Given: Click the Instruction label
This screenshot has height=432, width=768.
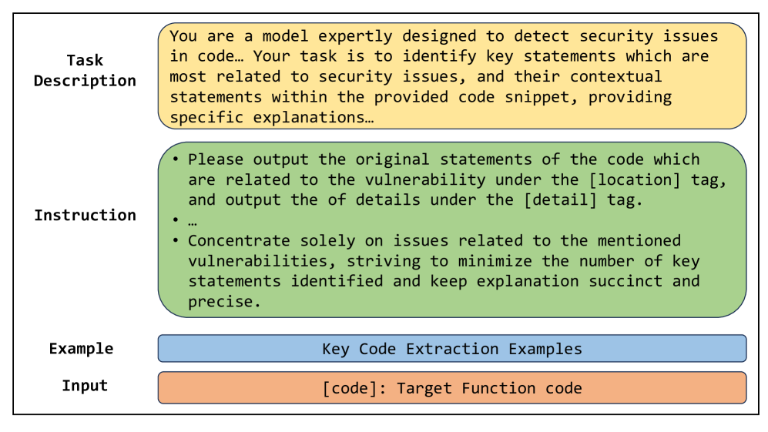Looking at the screenshot, I should click(x=85, y=215).
